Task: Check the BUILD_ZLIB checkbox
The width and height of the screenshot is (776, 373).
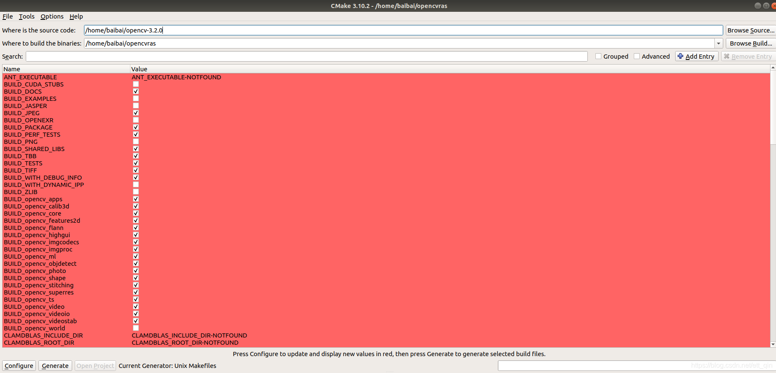Action: pyautogui.click(x=136, y=192)
